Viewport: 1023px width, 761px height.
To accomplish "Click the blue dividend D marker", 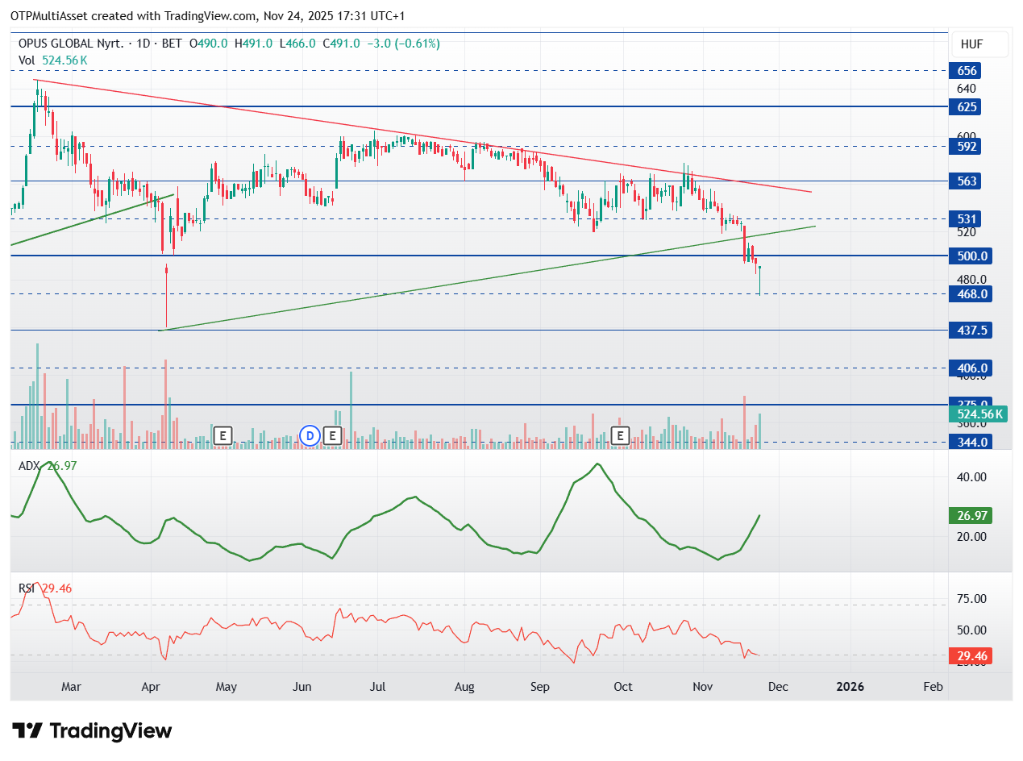I will pos(310,436).
